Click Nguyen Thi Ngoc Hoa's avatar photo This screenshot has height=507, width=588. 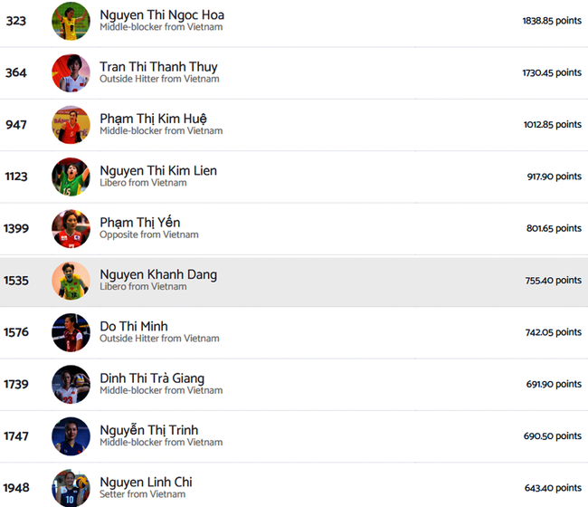[x=71, y=21]
